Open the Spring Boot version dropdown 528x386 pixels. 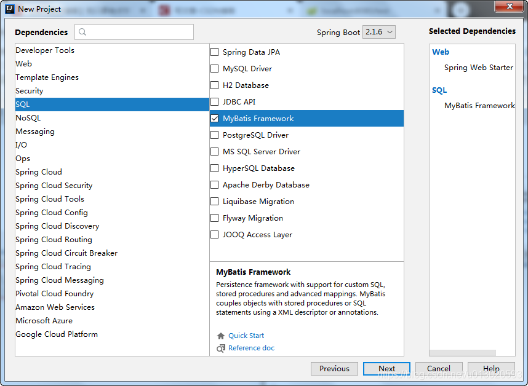[x=379, y=32]
